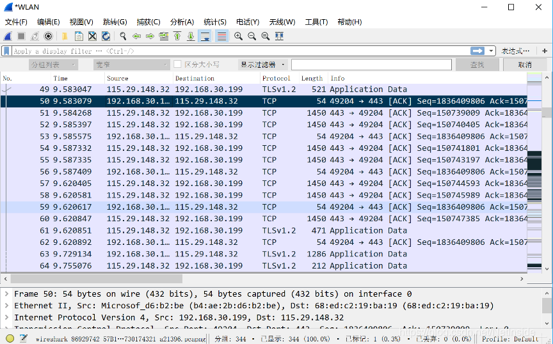Select packet 63 with length 1286

pos(264,254)
